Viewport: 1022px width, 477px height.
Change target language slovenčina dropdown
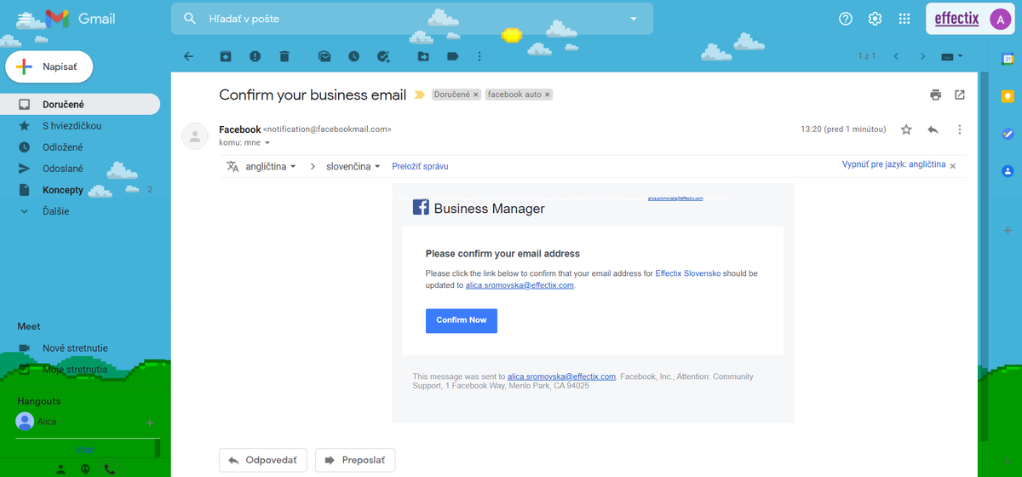coord(353,166)
